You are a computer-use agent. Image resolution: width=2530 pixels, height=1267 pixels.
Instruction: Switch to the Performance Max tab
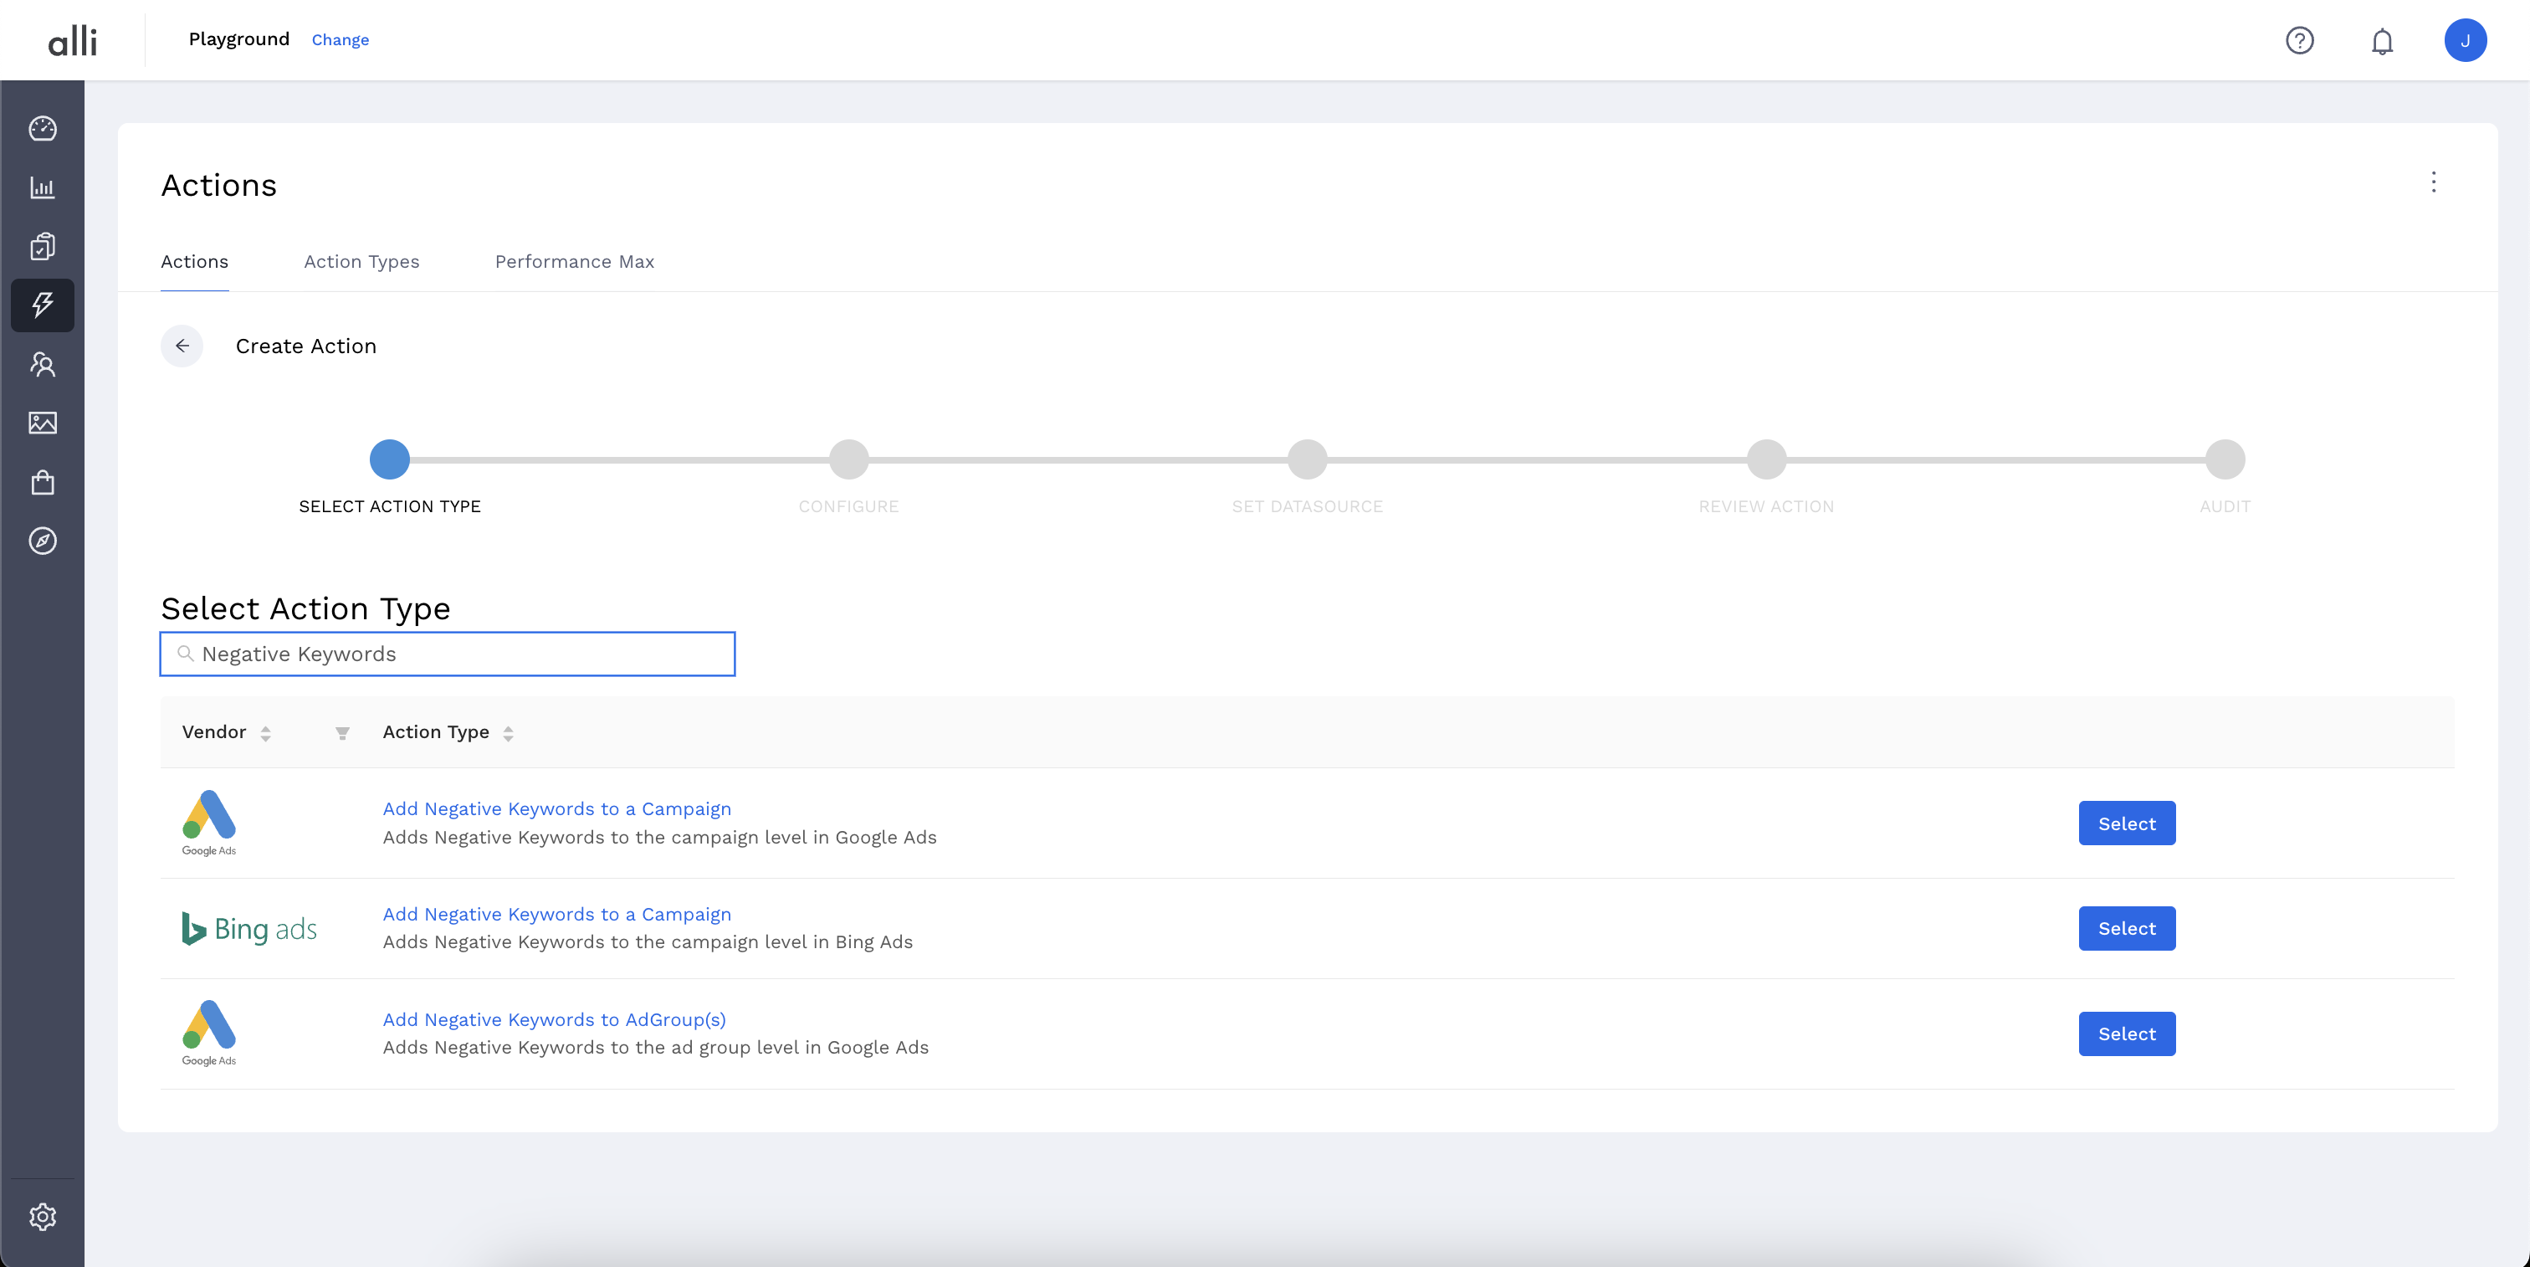(575, 261)
